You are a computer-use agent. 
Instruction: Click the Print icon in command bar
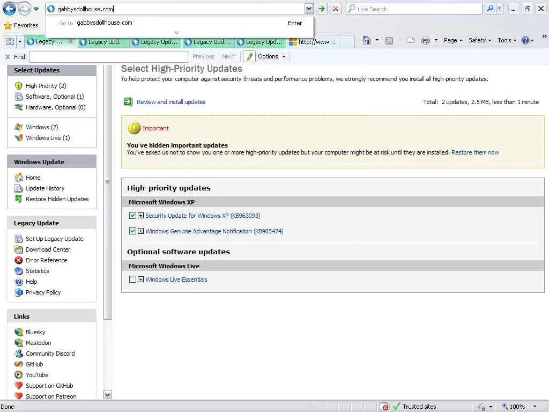tap(425, 40)
